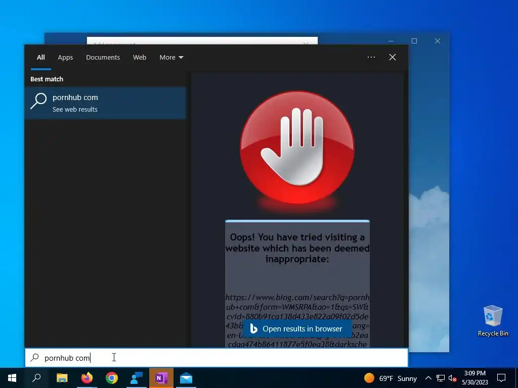518x388 pixels.
Task: Open the Mail app from the taskbar
Action: click(x=186, y=378)
